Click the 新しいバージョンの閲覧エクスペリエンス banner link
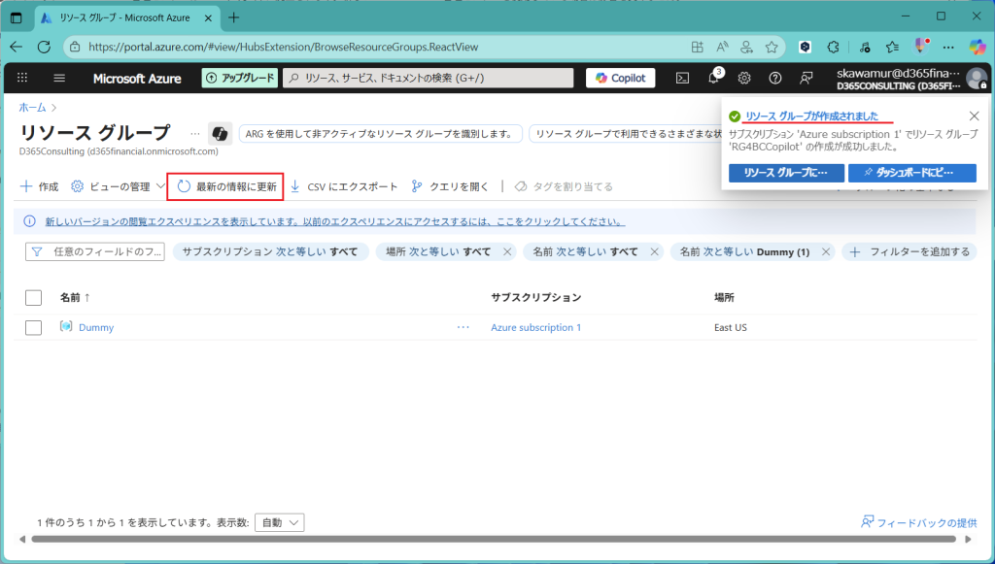 (x=335, y=221)
